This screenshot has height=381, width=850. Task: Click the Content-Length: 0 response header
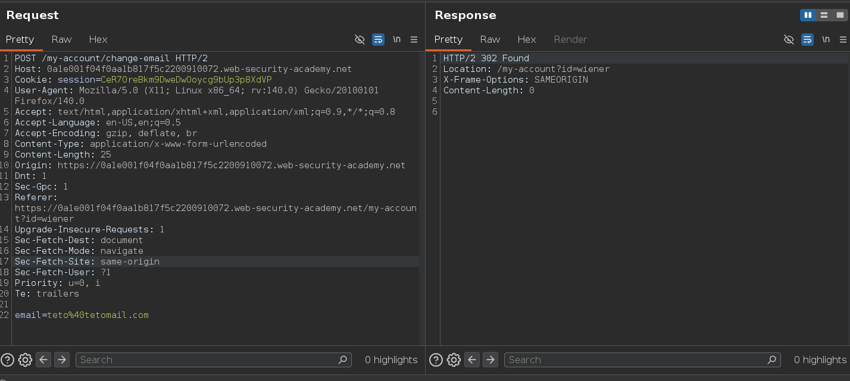click(x=489, y=90)
